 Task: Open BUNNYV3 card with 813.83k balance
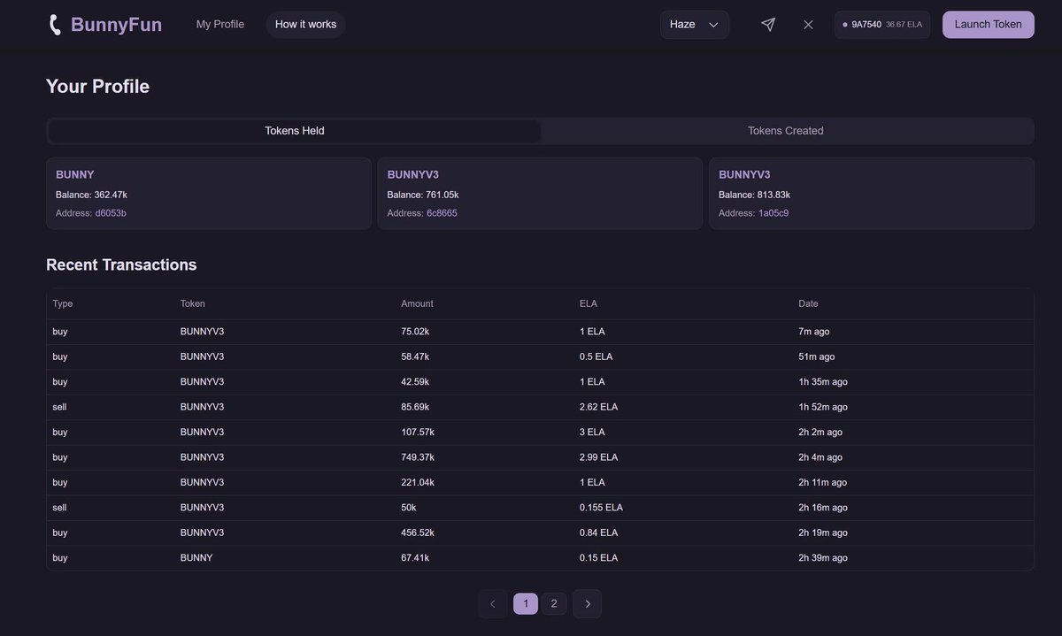coord(872,194)
